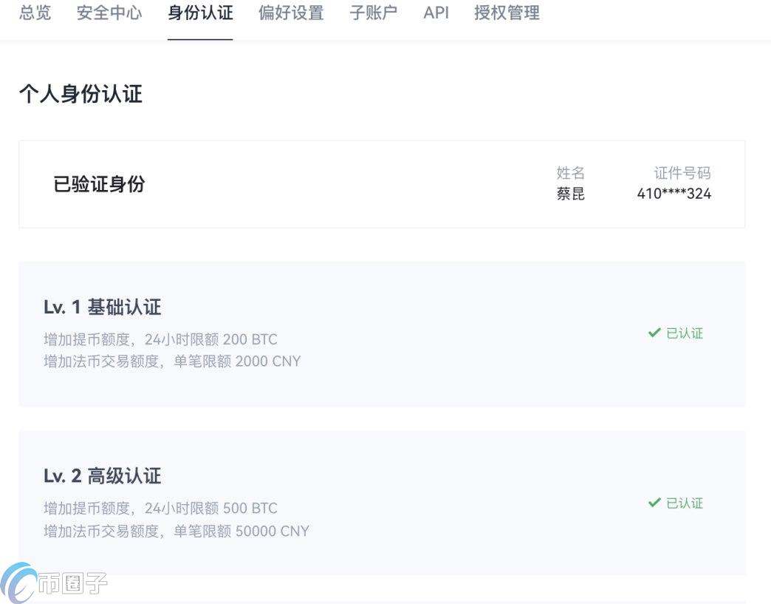Viewport: 771px width, 604px height.
Task: Click 已认证 status text in the Lv. 1 card
Action: point(685,333)
